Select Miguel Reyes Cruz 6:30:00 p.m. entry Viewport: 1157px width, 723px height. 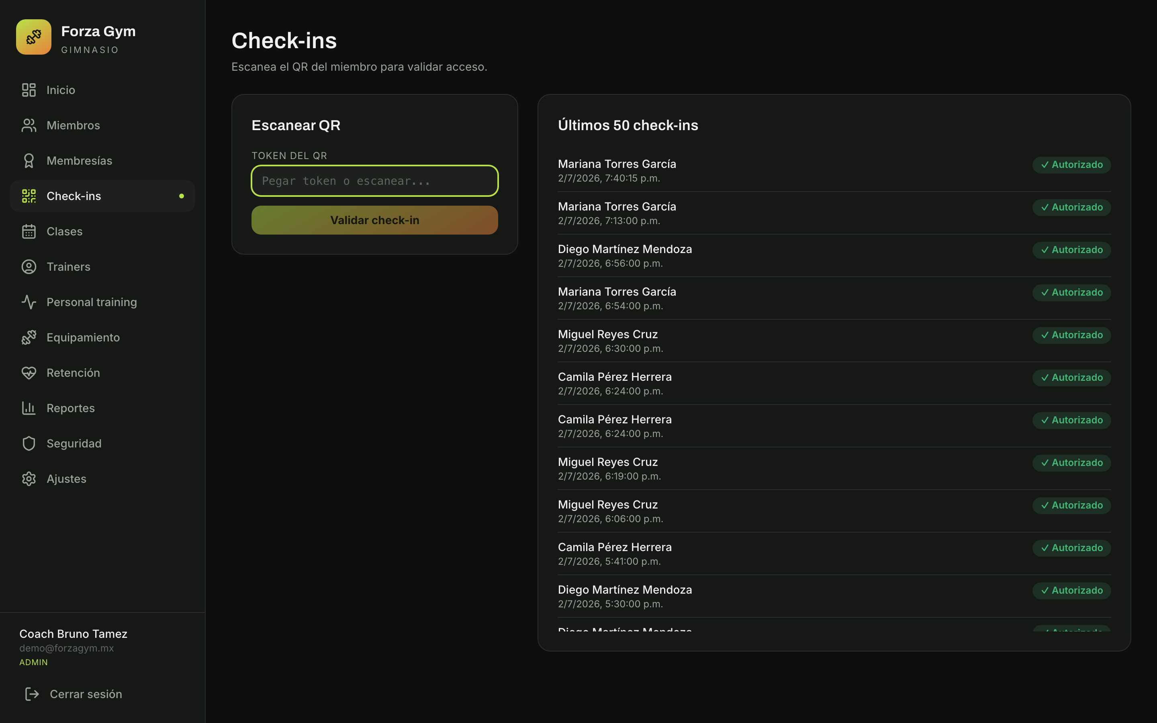834,341
